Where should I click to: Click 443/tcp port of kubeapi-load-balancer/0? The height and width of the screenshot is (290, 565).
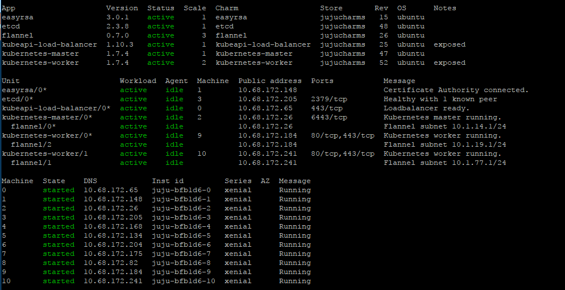click(x=327, y=108)
